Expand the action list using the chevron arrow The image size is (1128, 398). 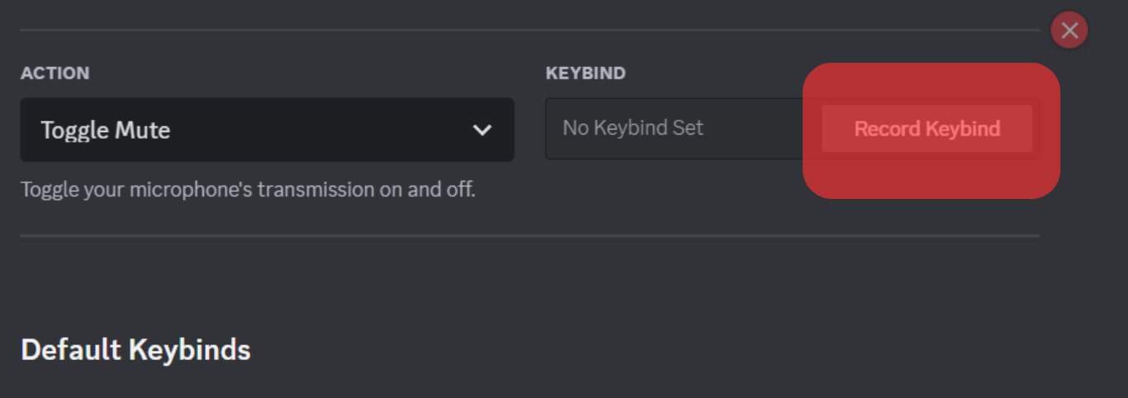tap(482, 130)
